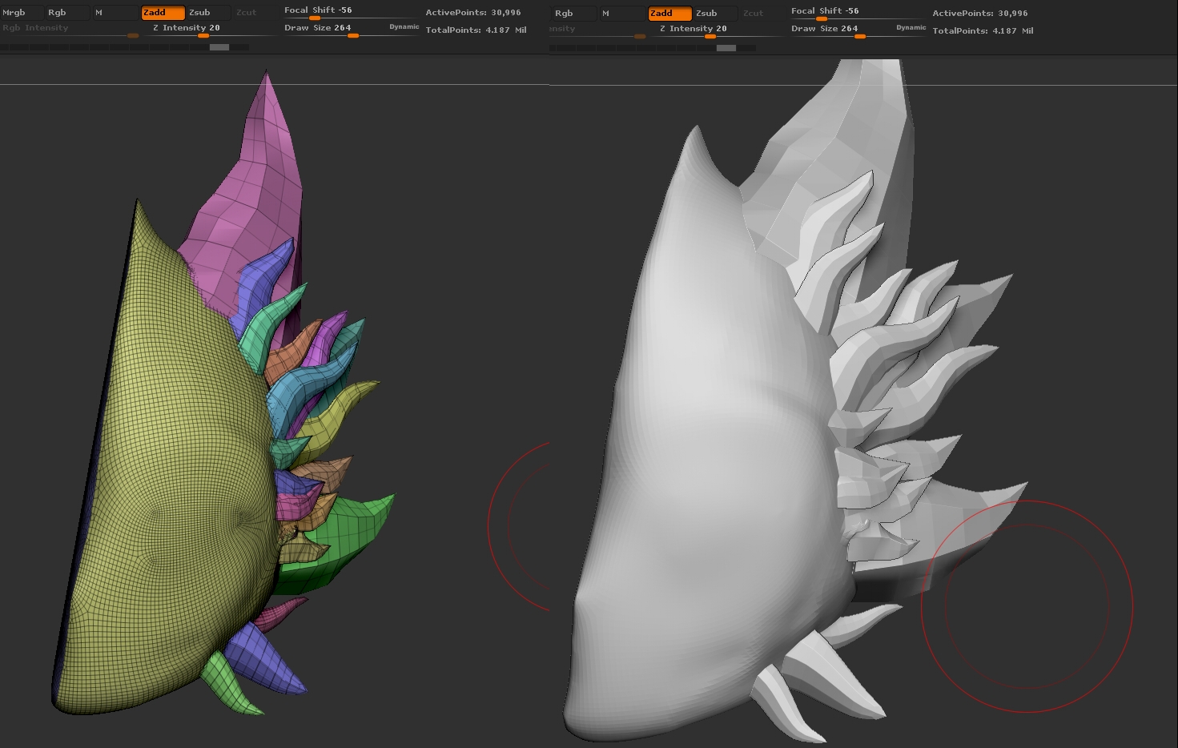This screenshot has width=1178, height=748.
Task: Click TotalPoints: 4.187 Mil readout above gray model view
Action: point(983,31)
